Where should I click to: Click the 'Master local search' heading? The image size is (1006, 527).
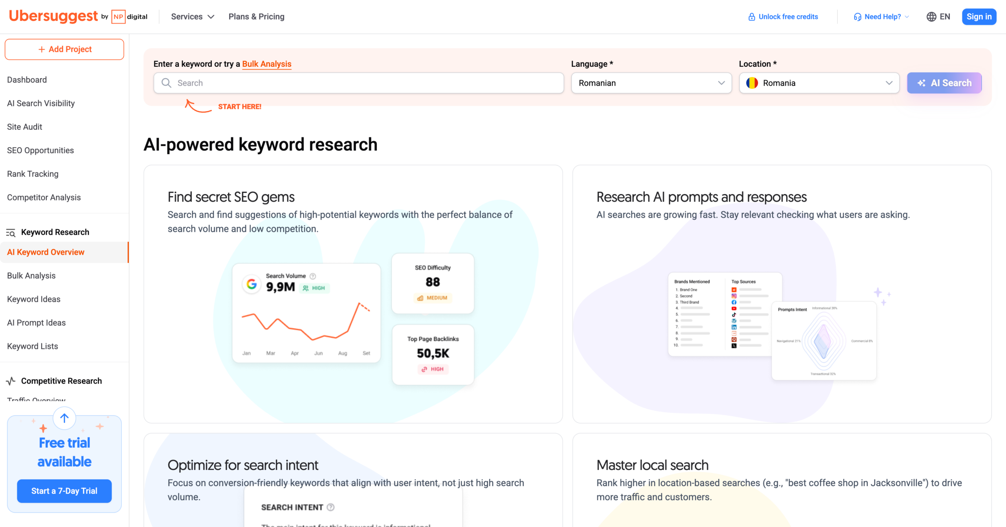652,465
